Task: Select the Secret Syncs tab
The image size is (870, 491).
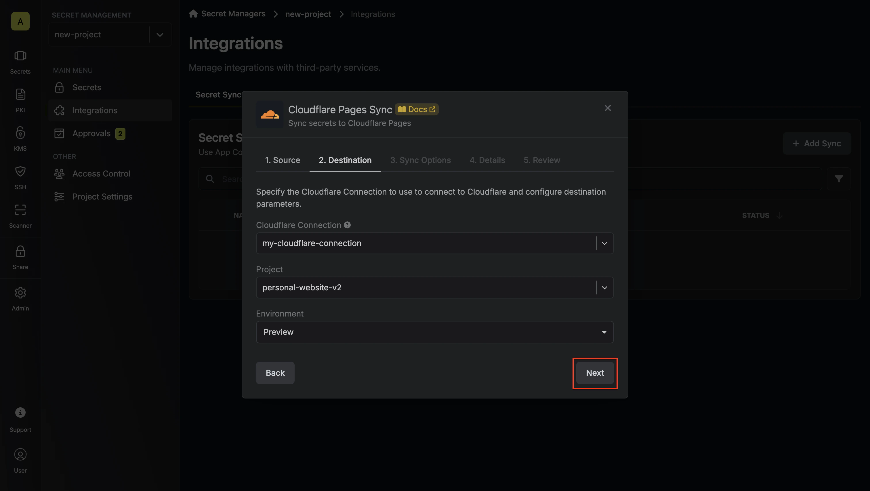Action: tap(218, 95)
